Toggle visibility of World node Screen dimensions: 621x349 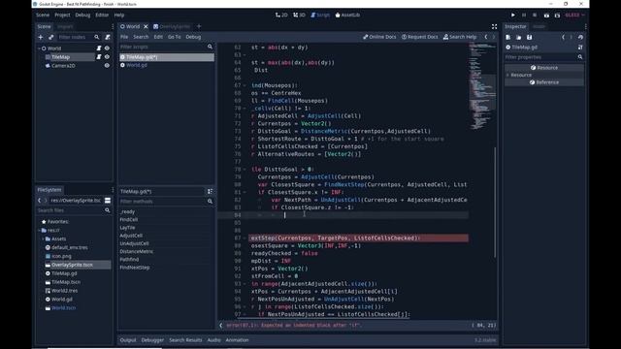coord(107,48)
